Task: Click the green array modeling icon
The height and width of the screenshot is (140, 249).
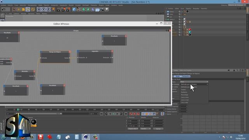Action: point(88,9)
